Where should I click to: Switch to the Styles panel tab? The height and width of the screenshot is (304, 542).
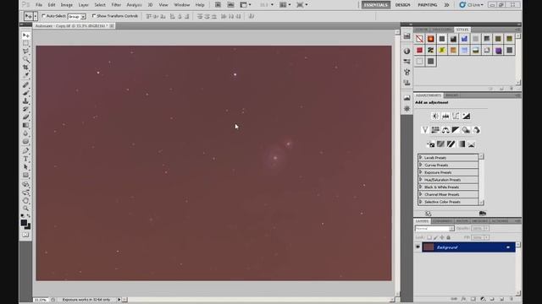462,30
